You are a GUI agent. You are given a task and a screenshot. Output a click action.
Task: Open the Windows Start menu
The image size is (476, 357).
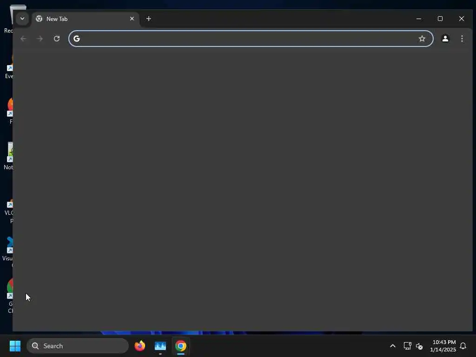pyautogui.click(x=15, y=346)
